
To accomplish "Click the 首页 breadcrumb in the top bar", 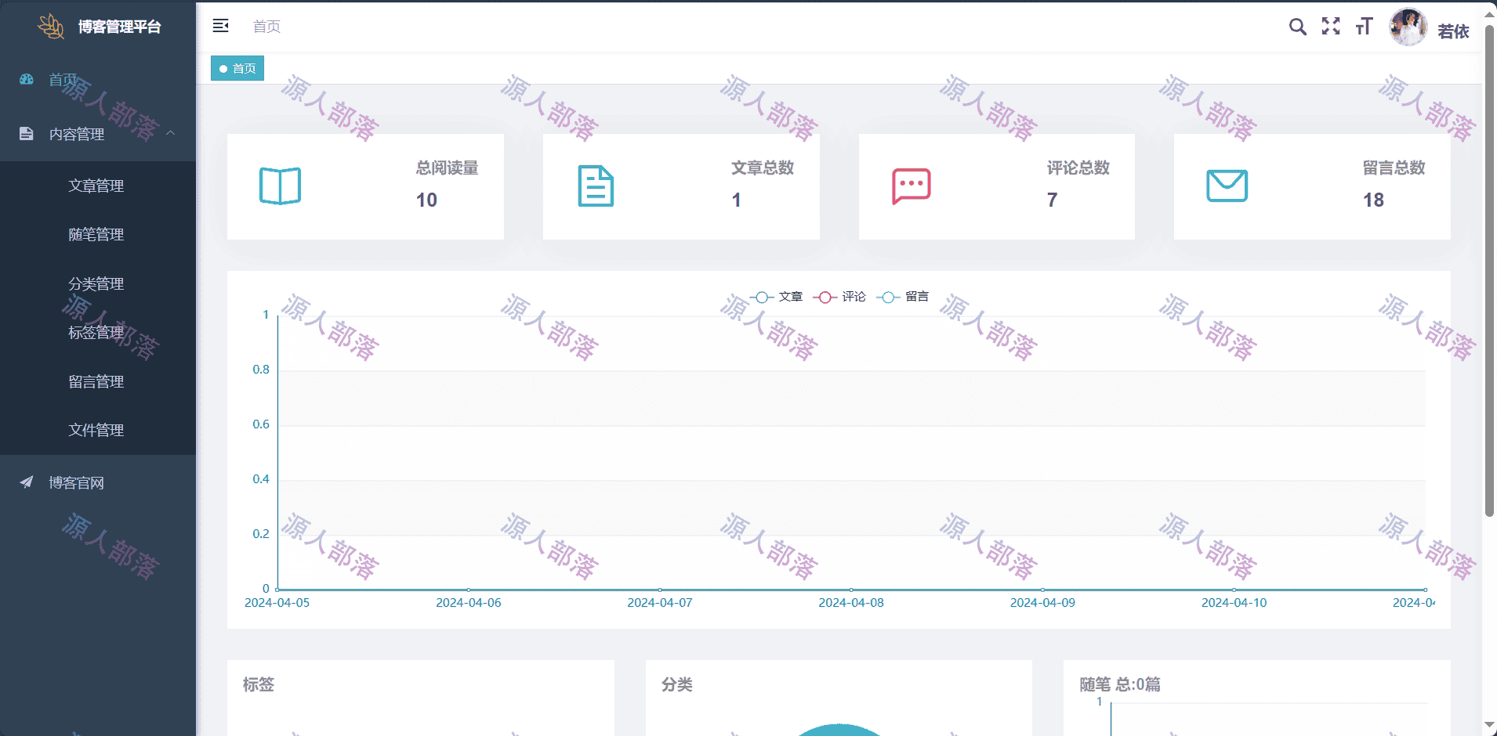I will [266, 27].
